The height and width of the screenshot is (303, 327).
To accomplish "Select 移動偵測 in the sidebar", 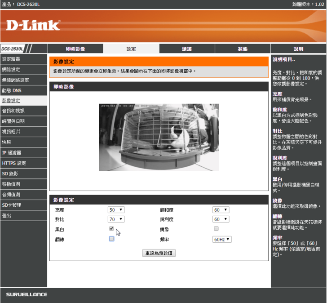I will click(11, 184).
